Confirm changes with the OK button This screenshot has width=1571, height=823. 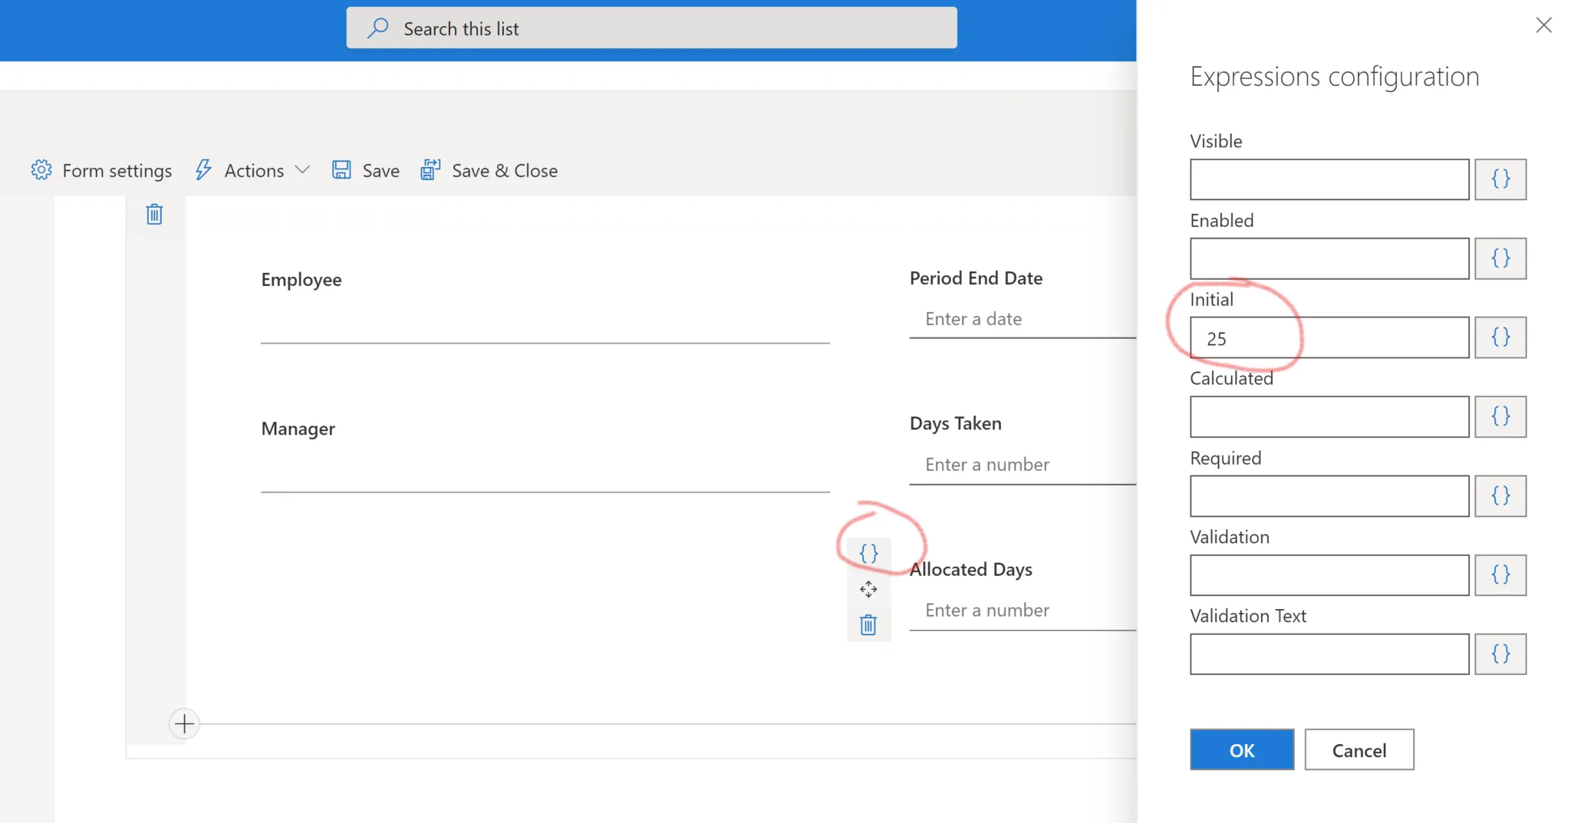click(x=1240, y=749)
